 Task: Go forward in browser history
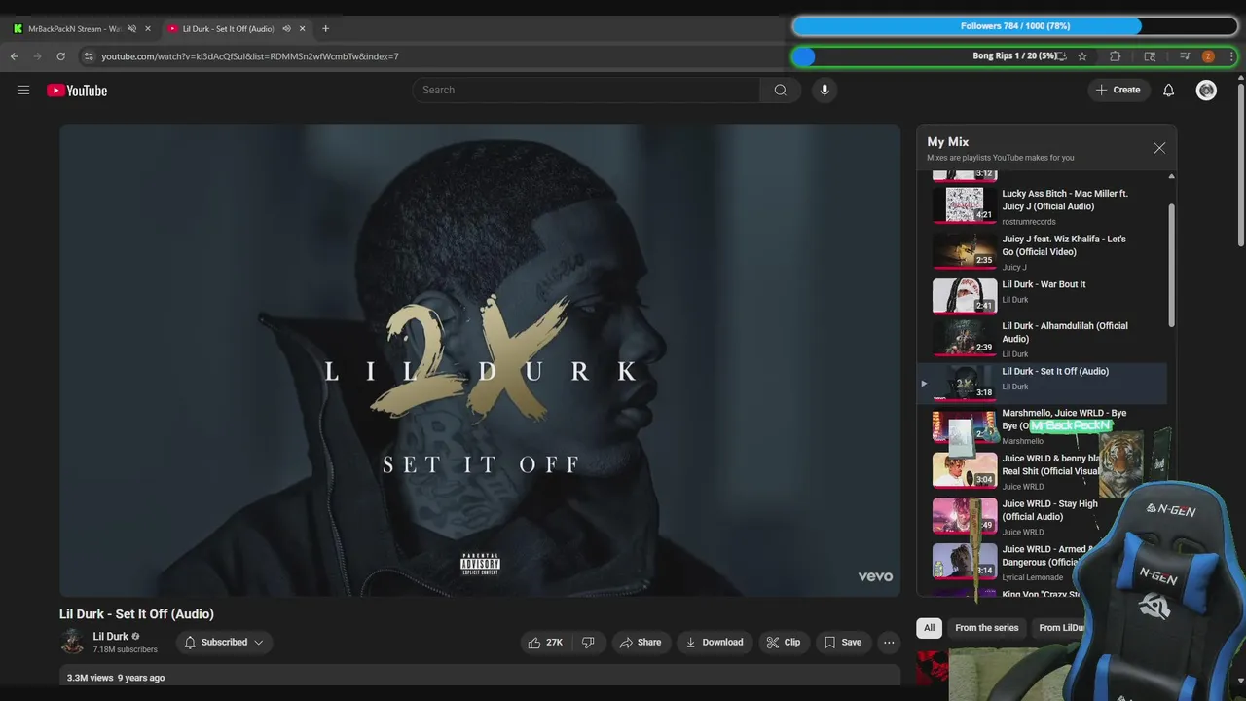pyautogui.click(x=37, y=56)
